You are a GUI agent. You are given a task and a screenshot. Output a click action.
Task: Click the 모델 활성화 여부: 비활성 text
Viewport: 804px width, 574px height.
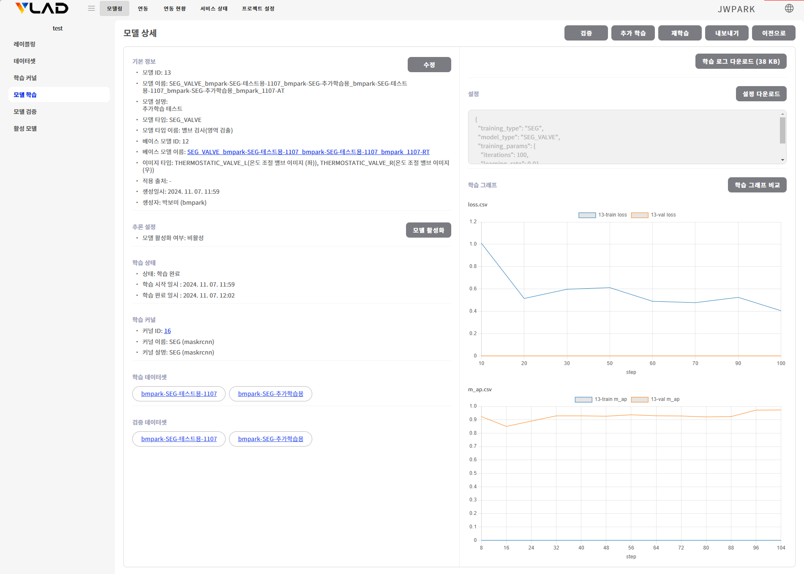click(x=173, y=238)
